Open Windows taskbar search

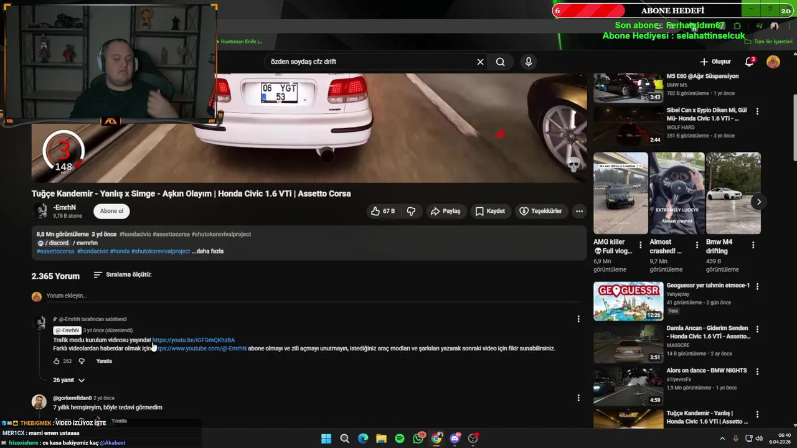pyautogui.click(x=344, y=439)
